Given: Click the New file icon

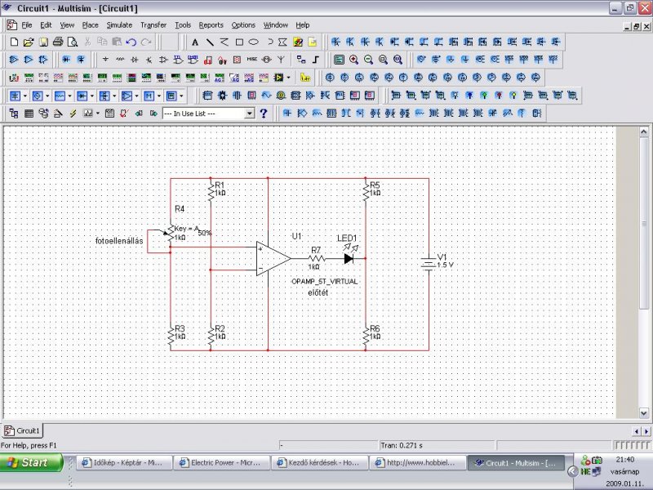Looking at the screenshot, I should point(14,42).
